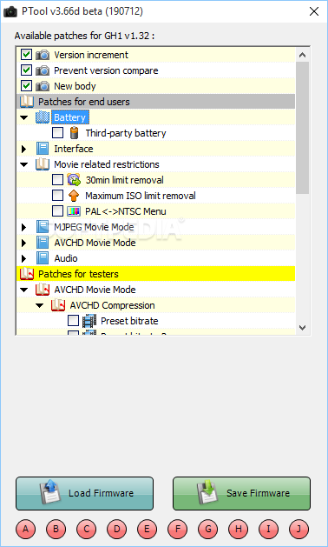328x547 pixels.
Task: Select the AVCHD Compression label
Action: click(x=112, y=305)
